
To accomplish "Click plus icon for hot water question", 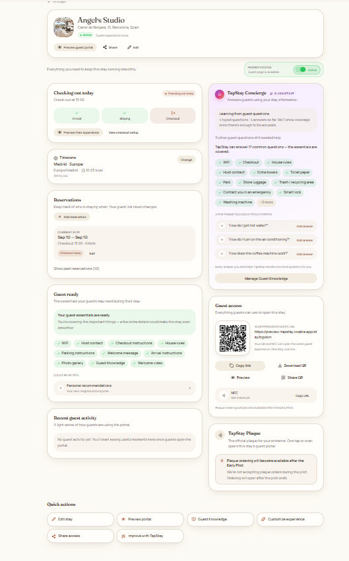I will click(x=222, y=226).
